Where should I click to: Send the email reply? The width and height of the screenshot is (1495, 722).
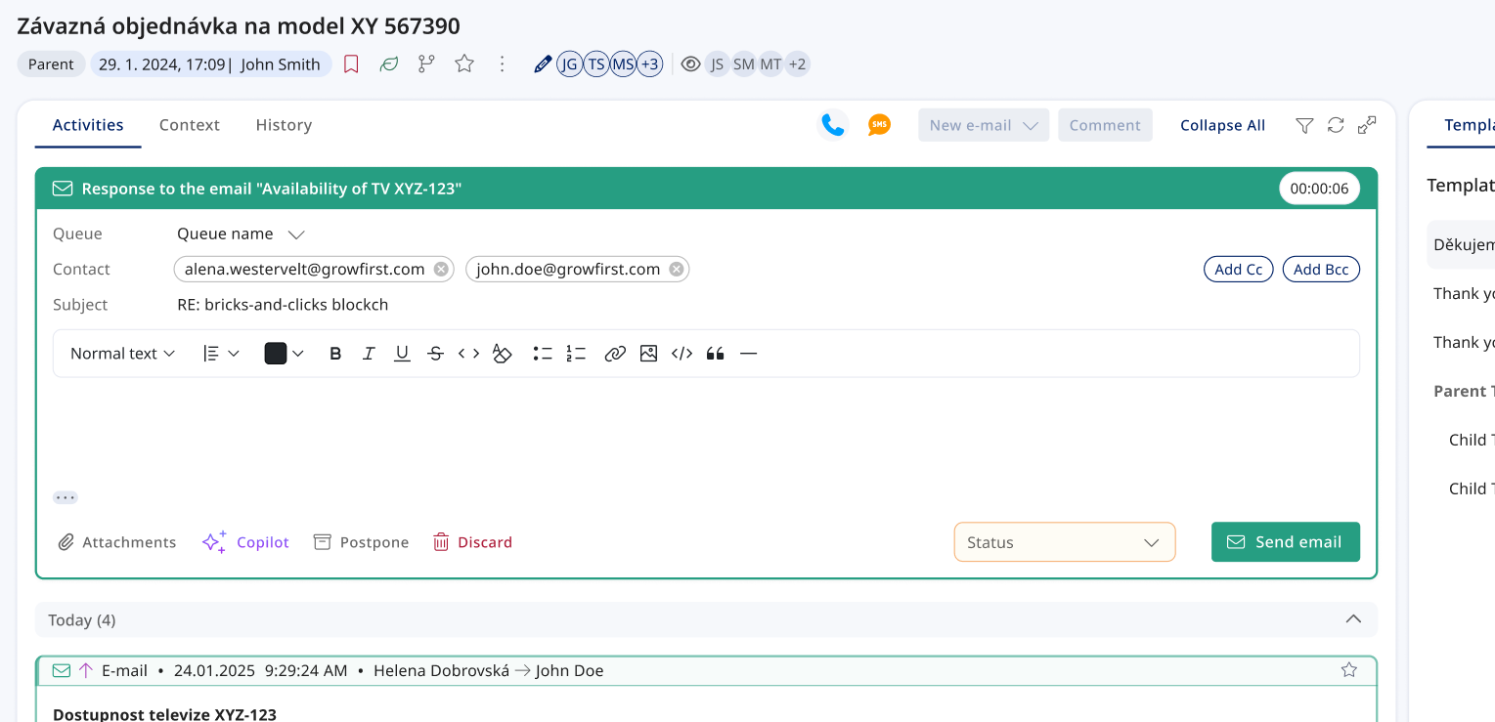(x=1285, y=541)
